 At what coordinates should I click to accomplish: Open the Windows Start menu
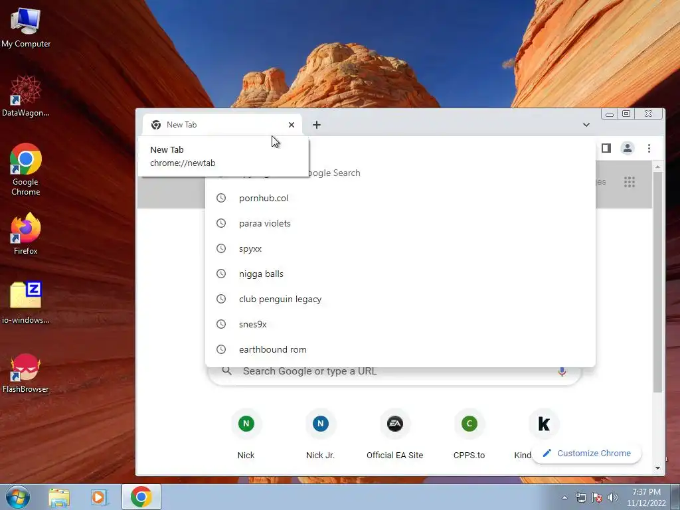coord(17,497)
